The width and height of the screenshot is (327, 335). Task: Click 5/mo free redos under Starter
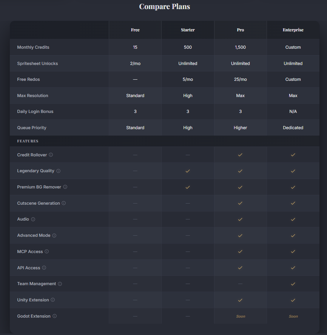tap(188, 79)
